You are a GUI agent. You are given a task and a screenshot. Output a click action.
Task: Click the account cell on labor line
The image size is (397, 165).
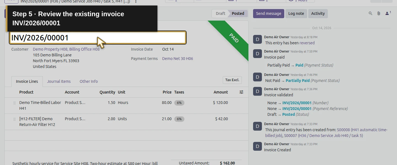75,103
